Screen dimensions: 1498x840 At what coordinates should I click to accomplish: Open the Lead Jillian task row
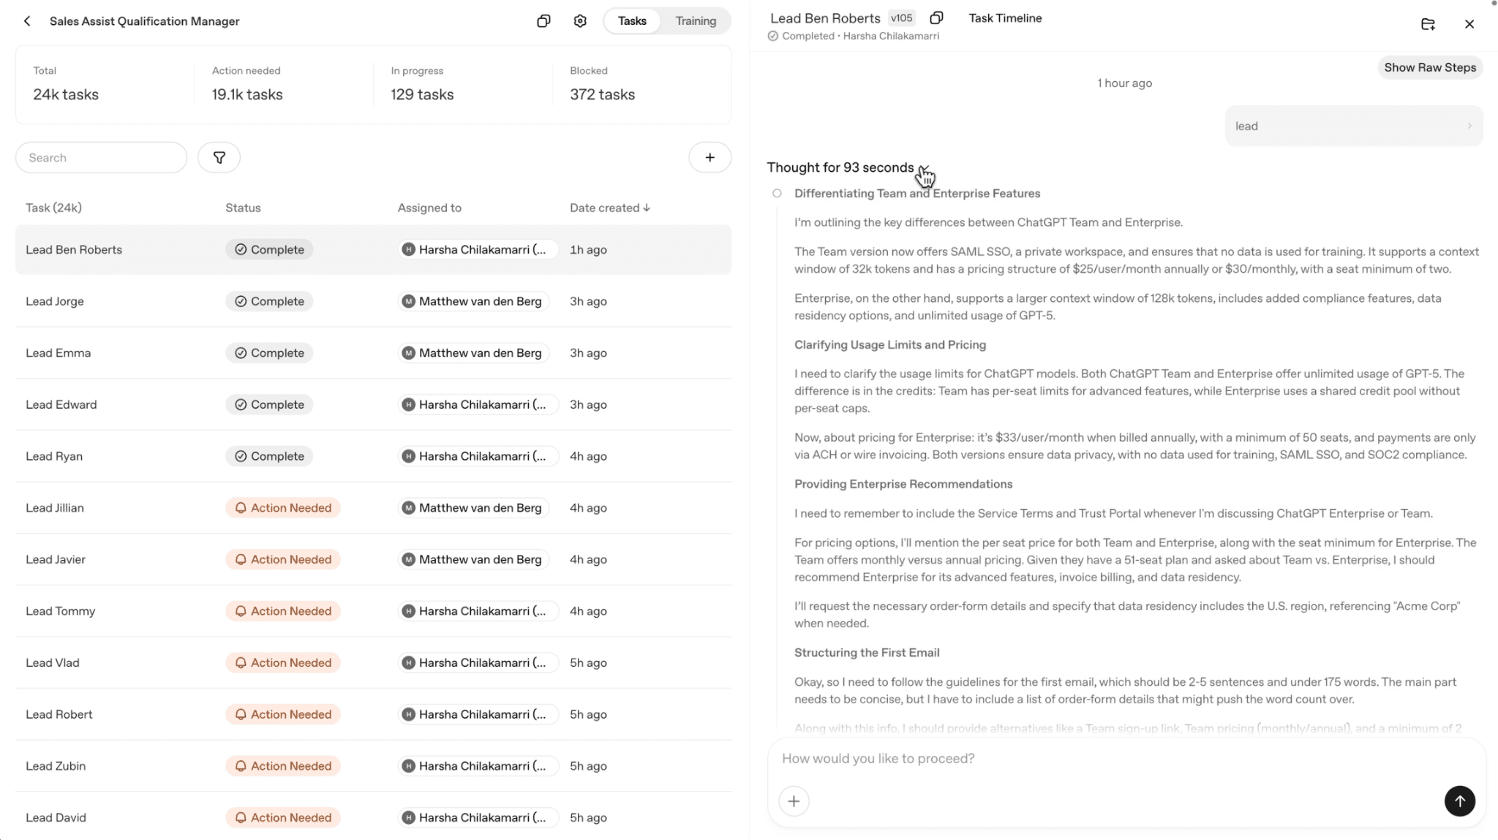(x=55, y=507)
